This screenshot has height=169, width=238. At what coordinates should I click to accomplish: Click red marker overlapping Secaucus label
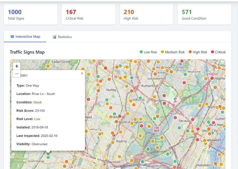coord(193,119)
